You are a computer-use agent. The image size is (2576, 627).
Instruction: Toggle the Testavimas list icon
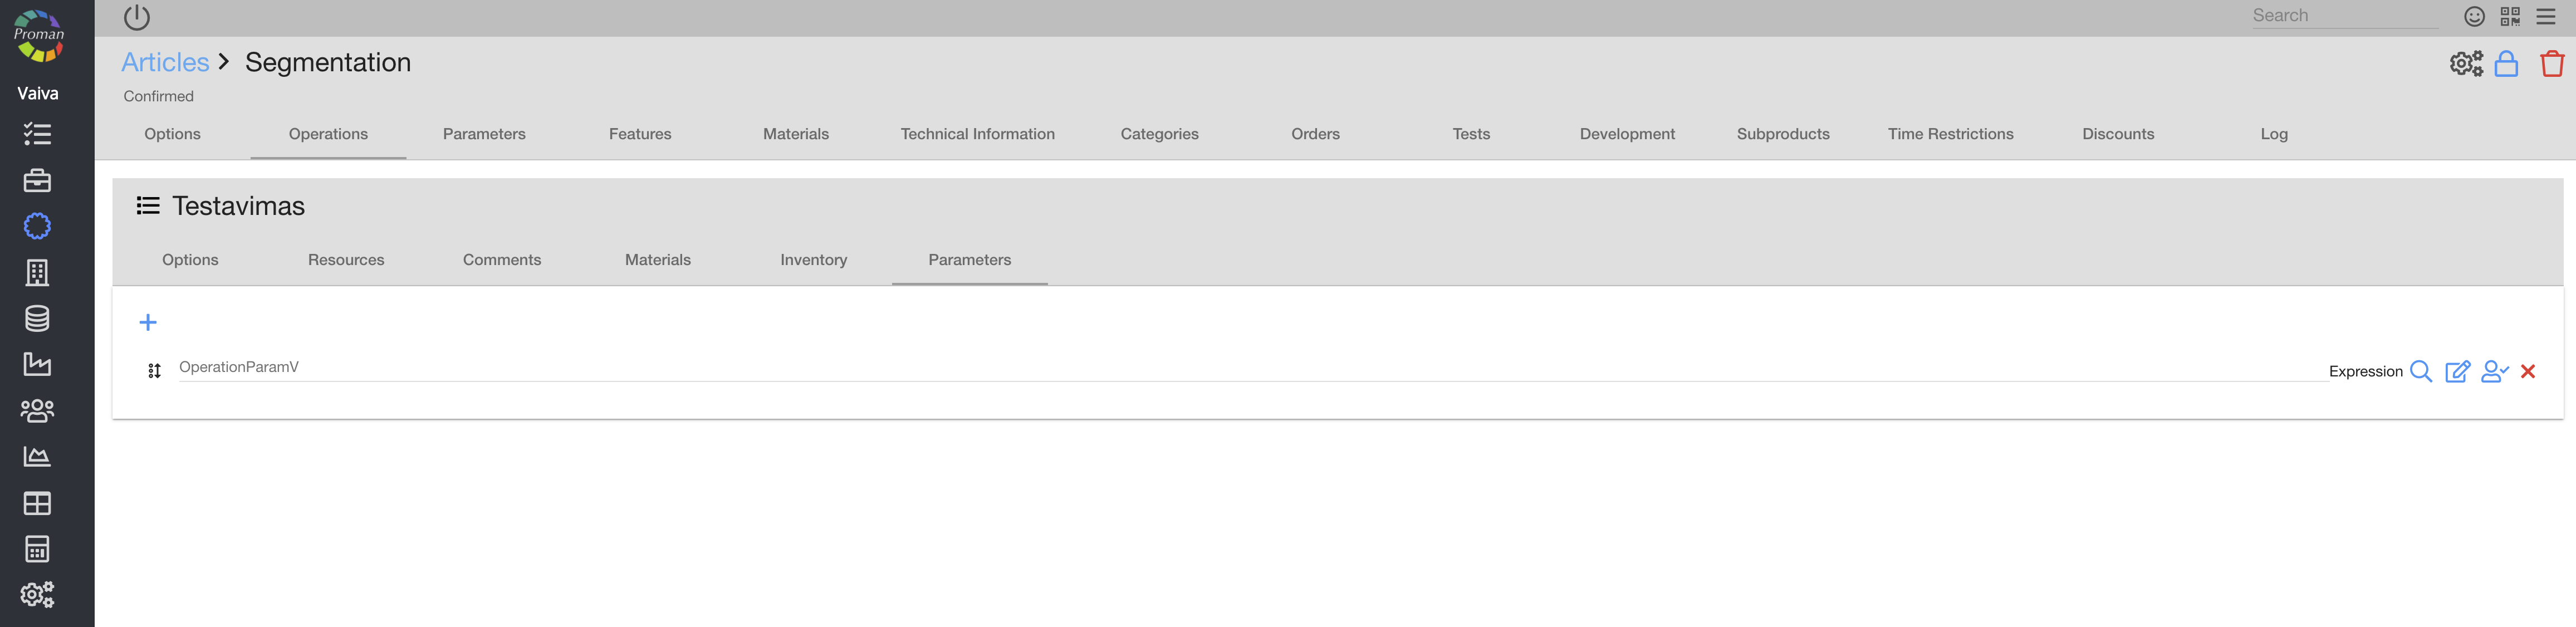pos(148,205)
